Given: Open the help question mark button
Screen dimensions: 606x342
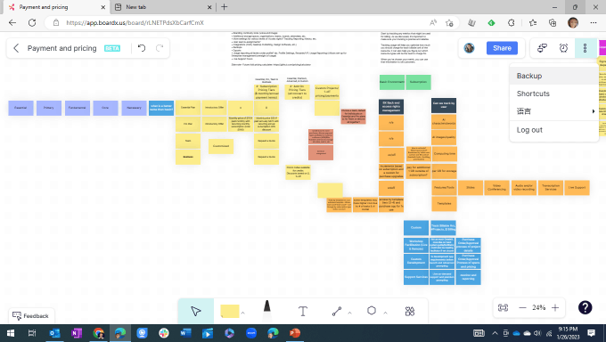Looking at the screenshot, I should [x=586, y=307].
